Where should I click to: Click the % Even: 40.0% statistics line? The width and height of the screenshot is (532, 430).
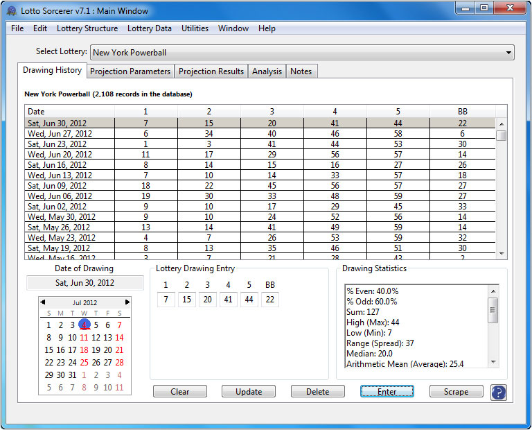(373, 291)
